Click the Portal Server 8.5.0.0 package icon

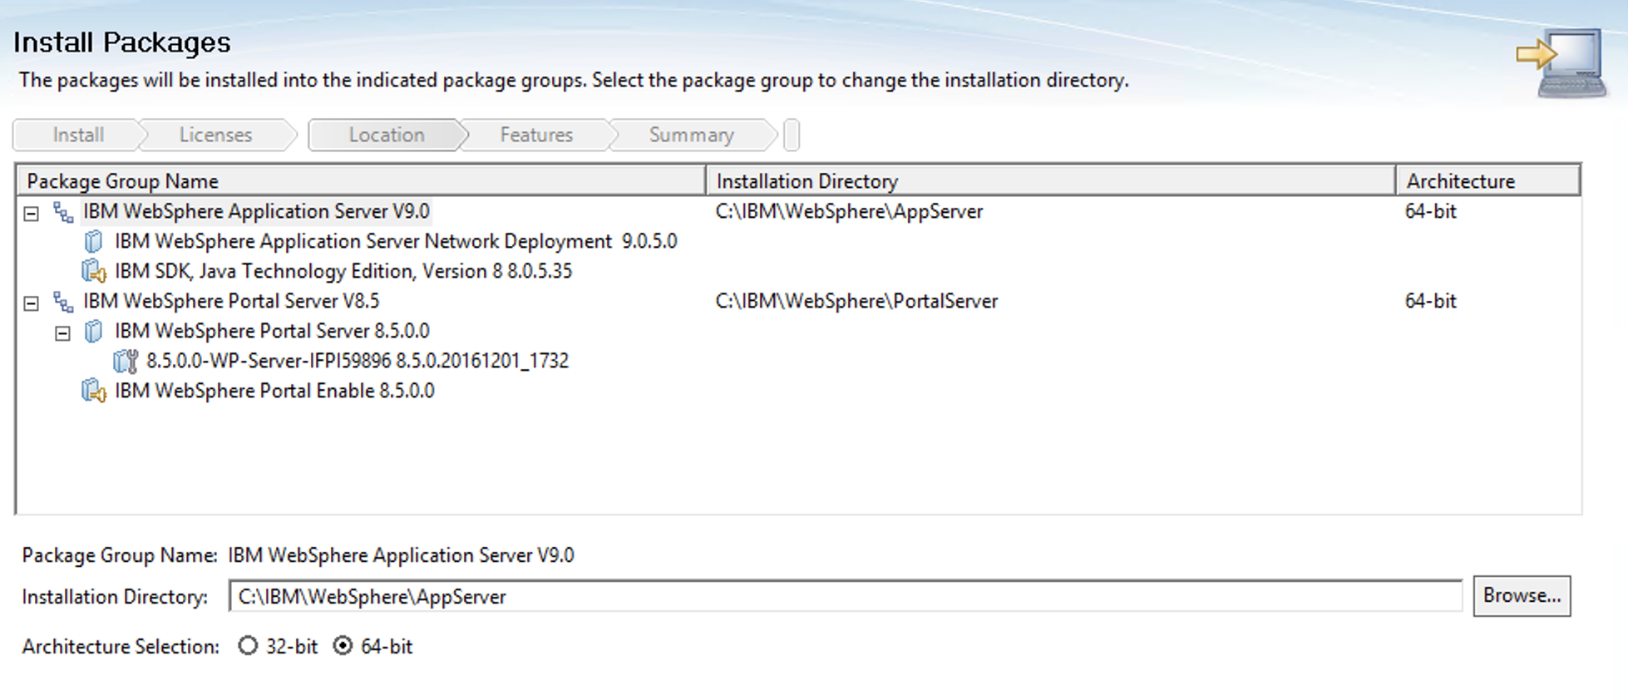tap(93, 332)
